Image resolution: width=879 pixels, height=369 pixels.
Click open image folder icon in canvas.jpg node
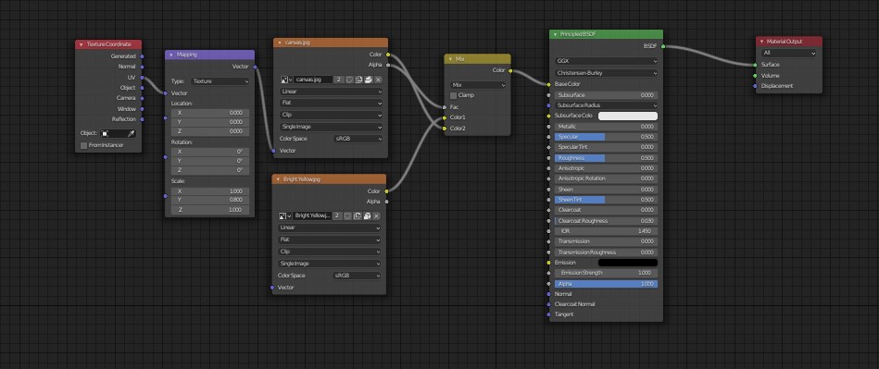pyautogui.click(x=369, y=80)
